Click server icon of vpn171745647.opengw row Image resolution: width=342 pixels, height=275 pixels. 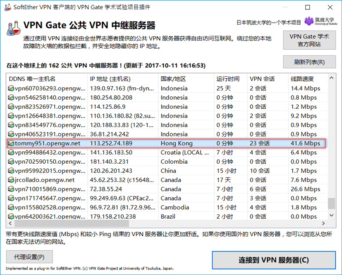(x=11, y=198)
